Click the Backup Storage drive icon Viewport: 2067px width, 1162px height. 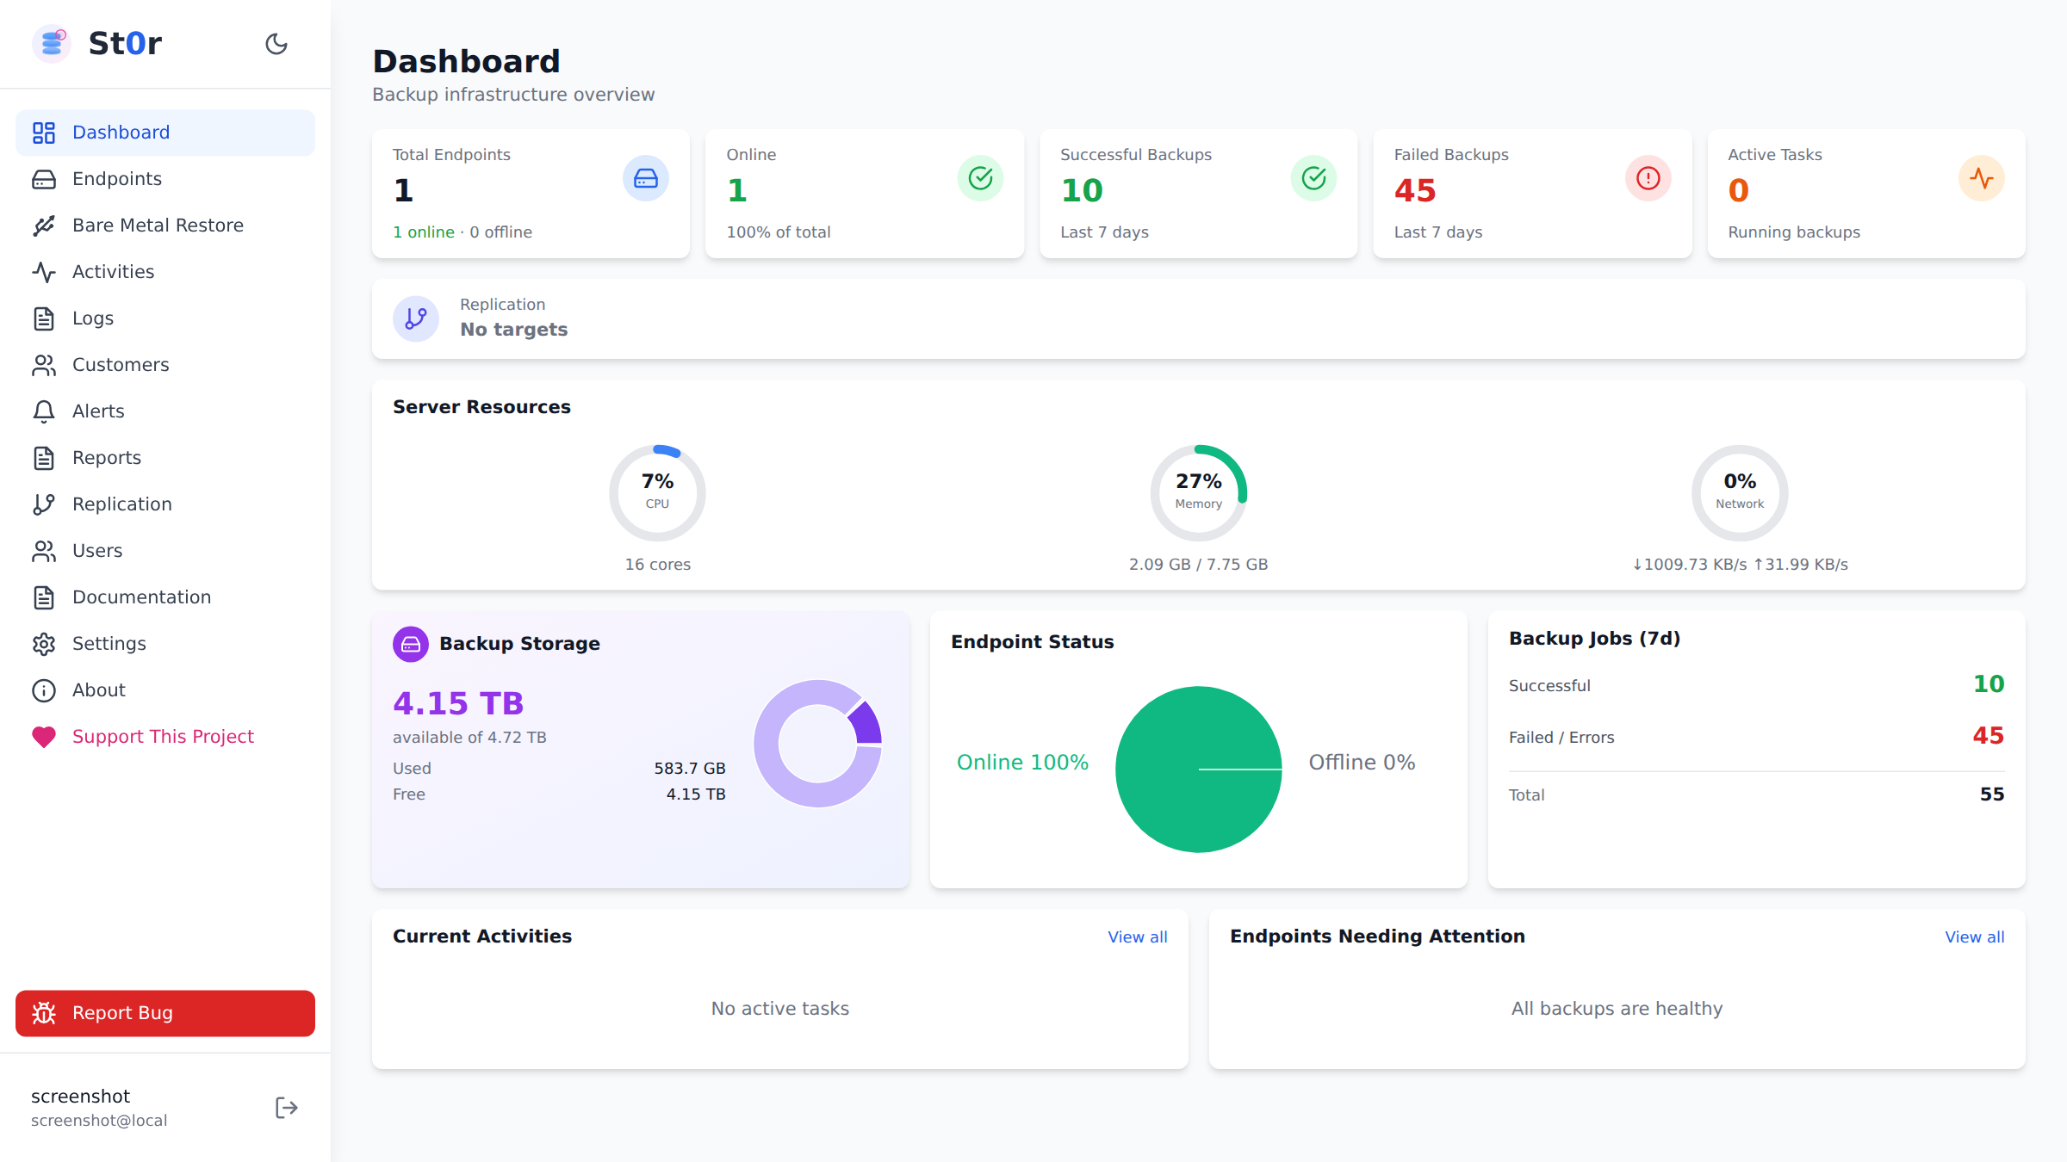click(411, 643)
